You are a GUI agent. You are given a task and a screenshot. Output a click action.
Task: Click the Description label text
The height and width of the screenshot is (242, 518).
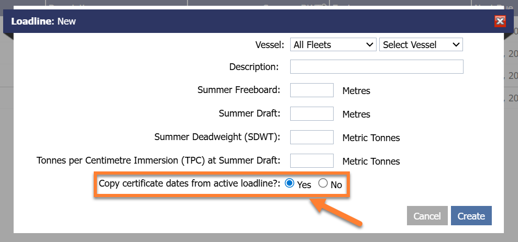point(254,67)
